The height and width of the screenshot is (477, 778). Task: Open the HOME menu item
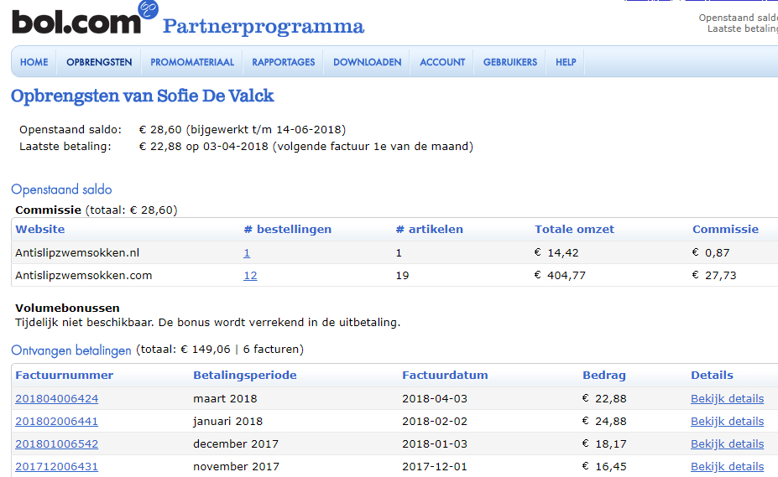[34, 63]
